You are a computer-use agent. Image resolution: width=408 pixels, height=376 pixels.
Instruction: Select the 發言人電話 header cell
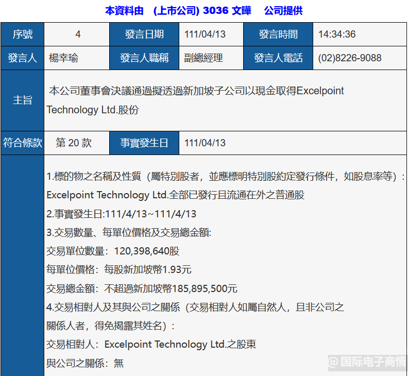[278, 58]
